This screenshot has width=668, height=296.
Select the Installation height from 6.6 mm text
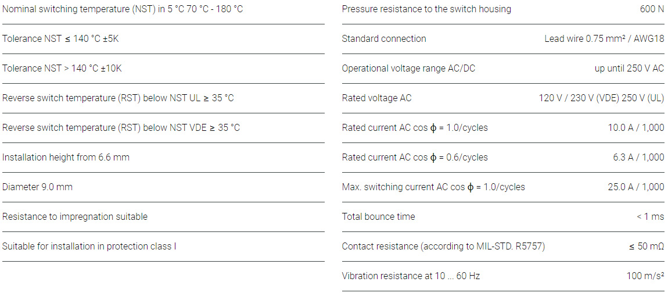(x=66, y=158)
